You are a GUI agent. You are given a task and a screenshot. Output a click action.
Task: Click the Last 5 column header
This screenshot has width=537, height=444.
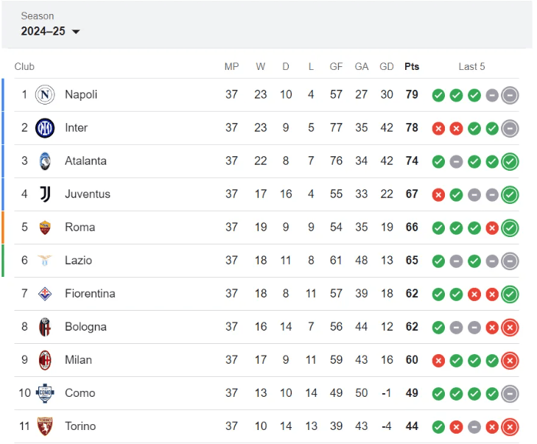point(471,66)
